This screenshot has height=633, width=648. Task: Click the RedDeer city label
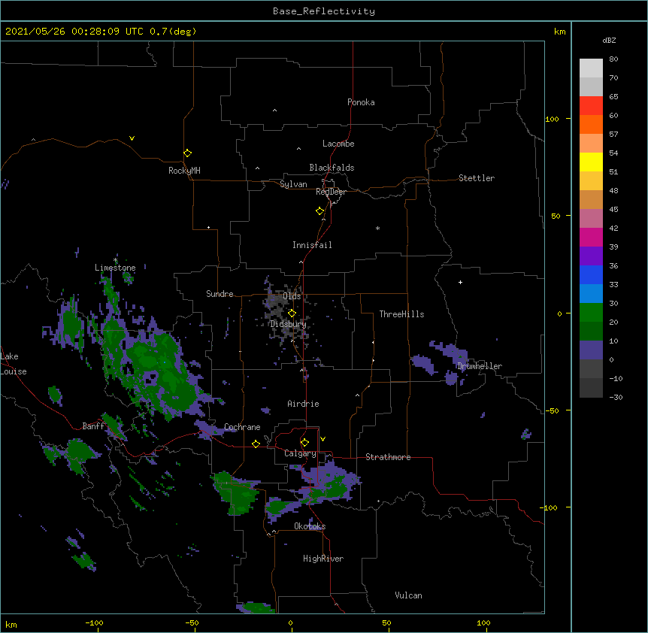[331, 192]
